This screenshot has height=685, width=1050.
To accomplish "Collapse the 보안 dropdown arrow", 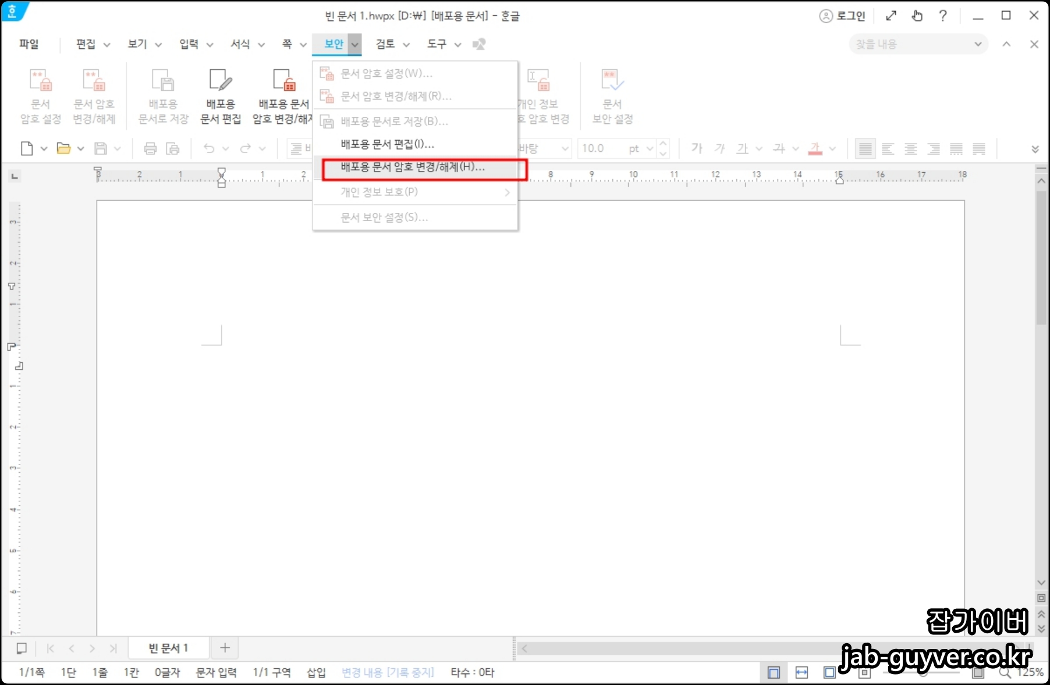I will 355,45.
